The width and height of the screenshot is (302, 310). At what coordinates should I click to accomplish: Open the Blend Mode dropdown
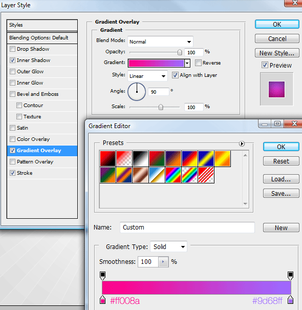click(x=160, y=42)
